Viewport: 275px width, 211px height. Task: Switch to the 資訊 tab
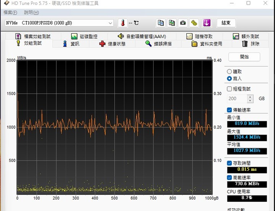pos(71,44)
